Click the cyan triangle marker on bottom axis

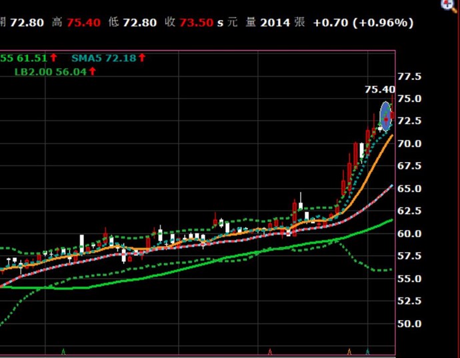(368, 351)
